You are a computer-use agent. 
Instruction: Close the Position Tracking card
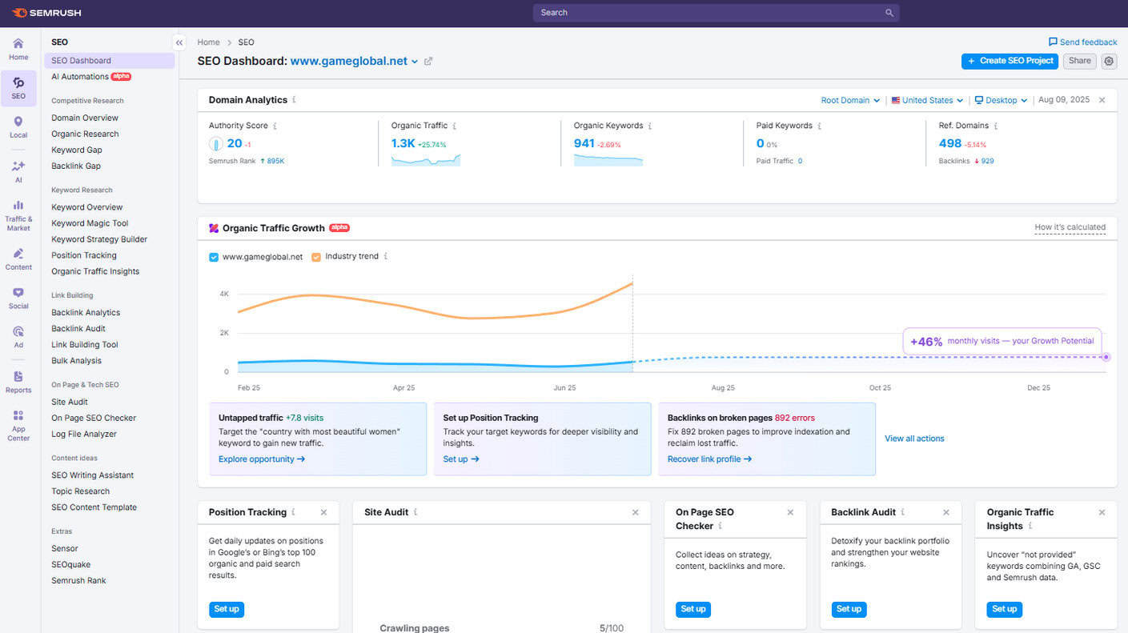(x=324, y=512)
